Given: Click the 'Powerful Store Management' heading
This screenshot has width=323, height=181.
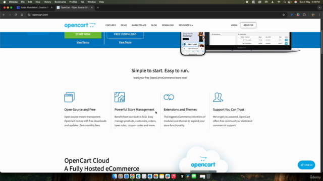Looking at the screenshot, I should click(x=134, y=110).
